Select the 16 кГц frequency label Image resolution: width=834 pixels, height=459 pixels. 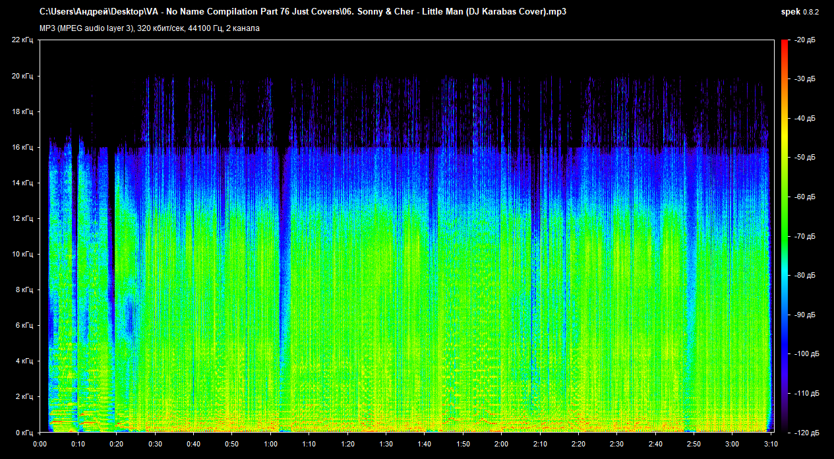coord(23,147)
